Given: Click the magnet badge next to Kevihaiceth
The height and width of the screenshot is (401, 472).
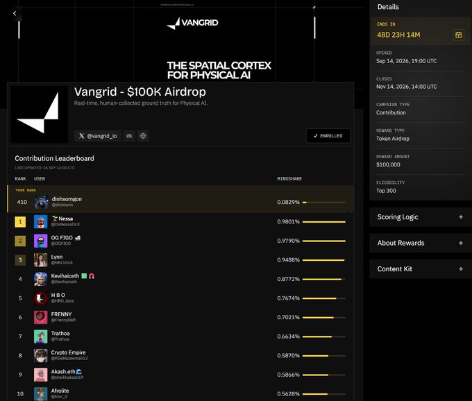Looking at the screenshot, I should [92, 276].
